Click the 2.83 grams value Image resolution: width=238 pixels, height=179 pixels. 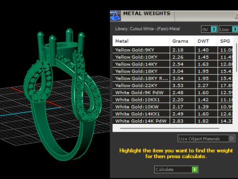[x=178, y=121]
